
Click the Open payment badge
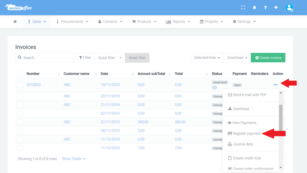coord(237,85)
